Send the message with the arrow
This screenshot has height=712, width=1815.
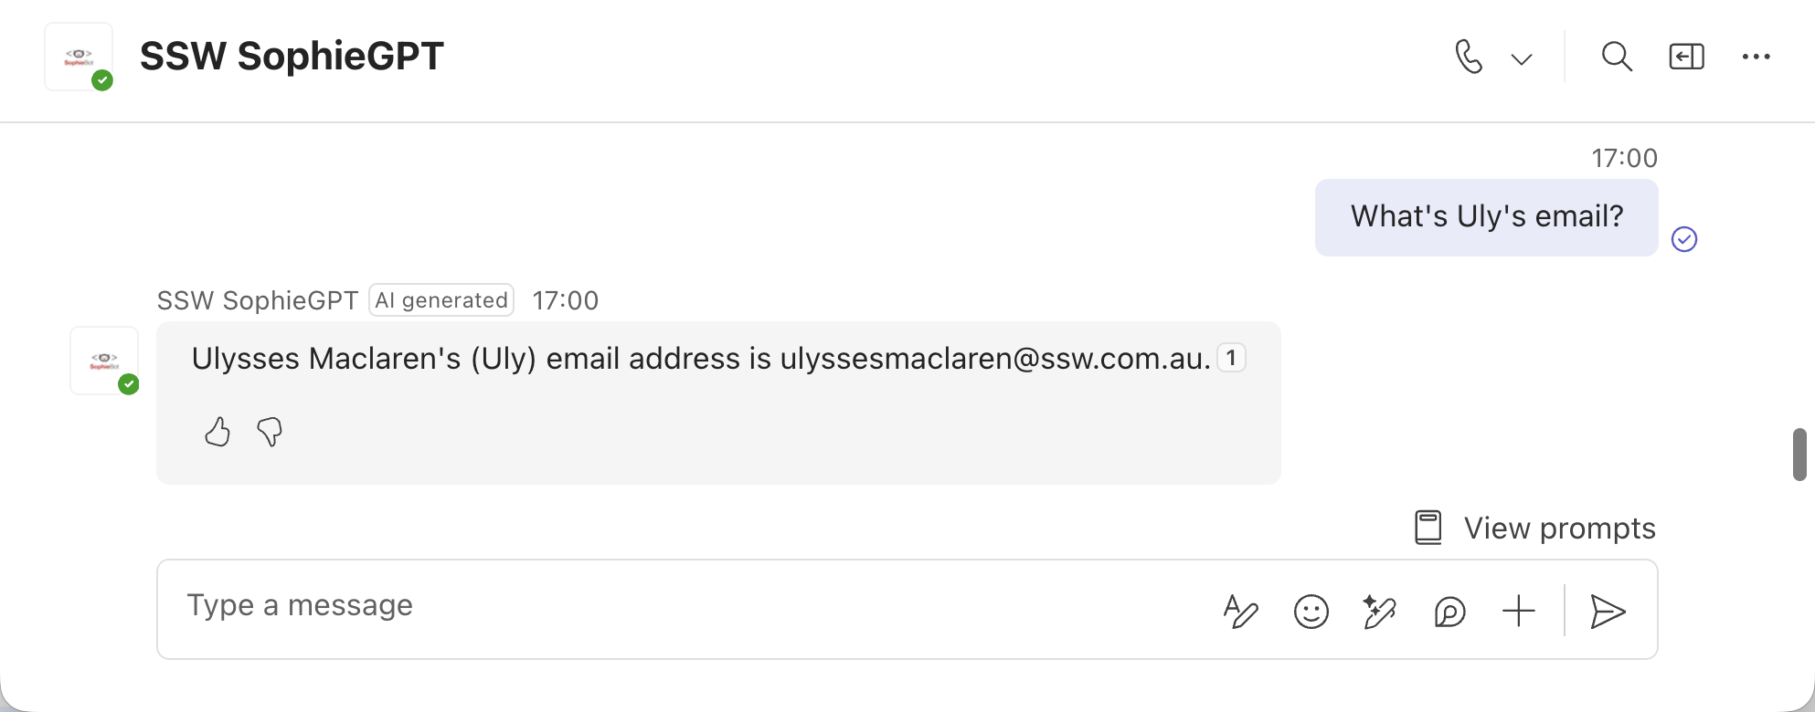[1608, 611]
